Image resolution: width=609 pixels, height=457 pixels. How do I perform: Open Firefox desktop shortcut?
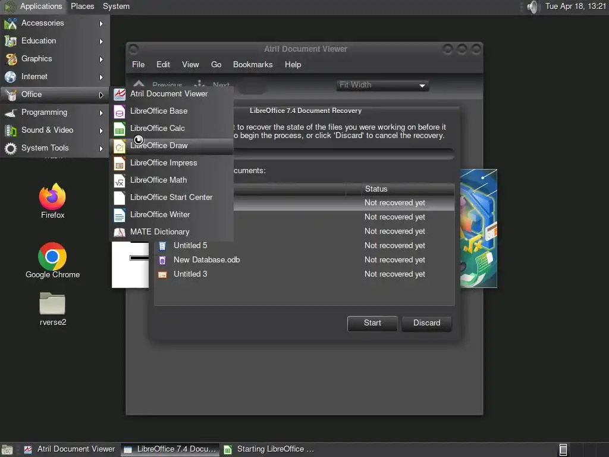click(x=52, y=201)
